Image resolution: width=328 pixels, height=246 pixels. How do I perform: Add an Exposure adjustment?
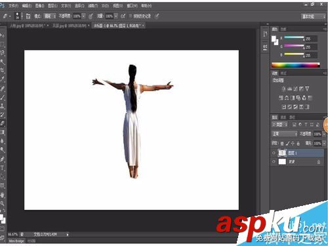tap(301, 89)
